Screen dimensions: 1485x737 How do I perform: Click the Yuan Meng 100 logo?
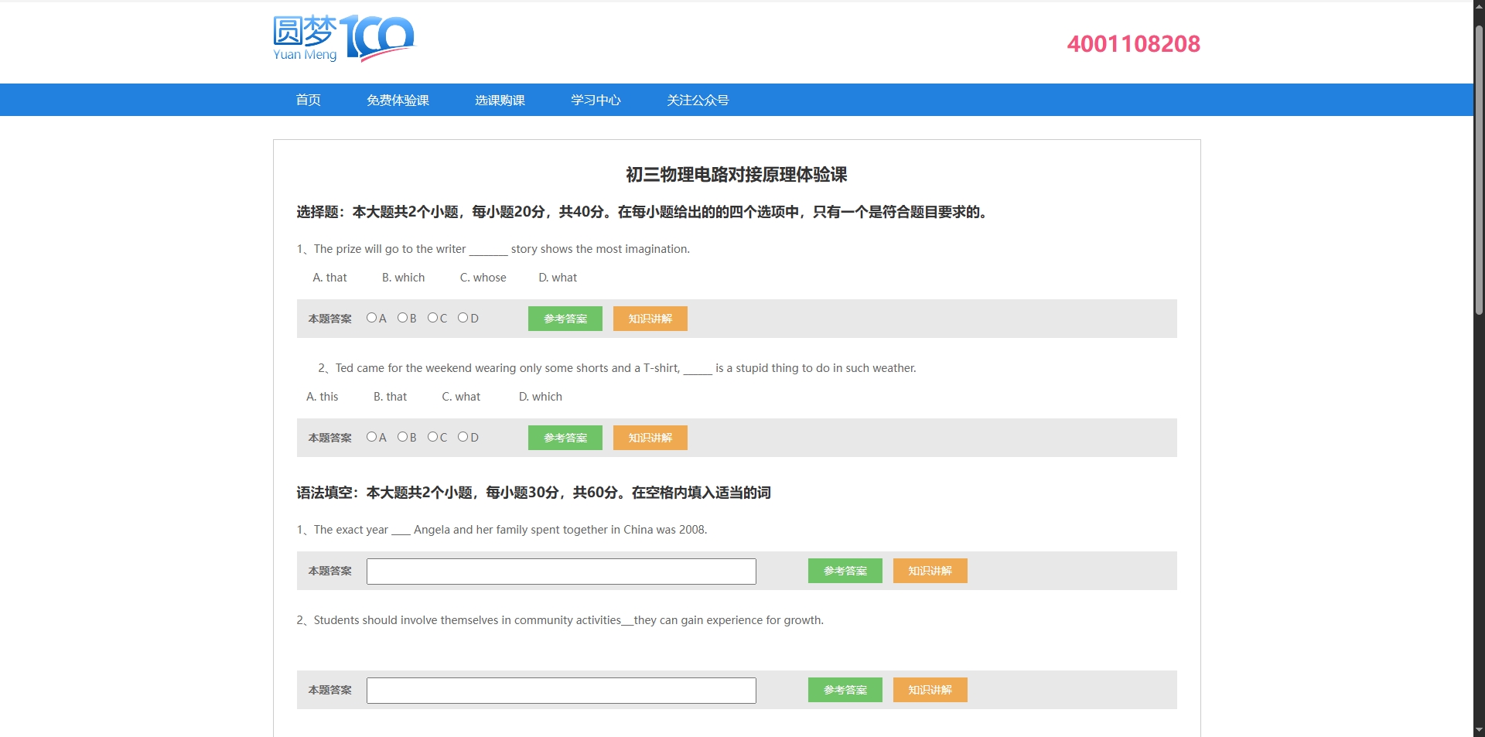point(343,39)
